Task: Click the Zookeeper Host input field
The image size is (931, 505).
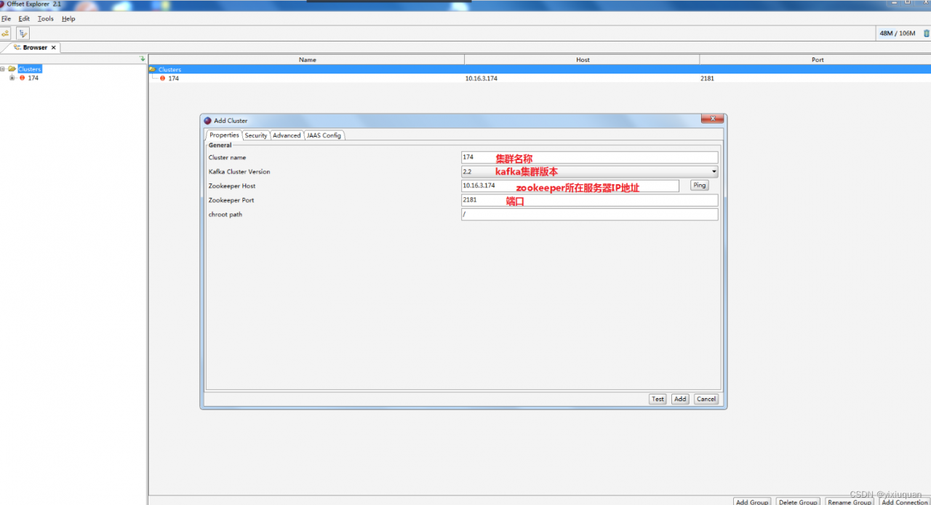Action: tap(570, 186)
